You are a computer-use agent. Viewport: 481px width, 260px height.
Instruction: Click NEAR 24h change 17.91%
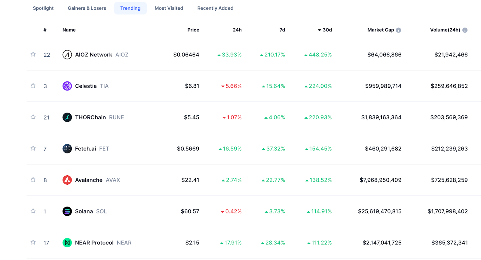pyautogui.click(x=231, y=243)
